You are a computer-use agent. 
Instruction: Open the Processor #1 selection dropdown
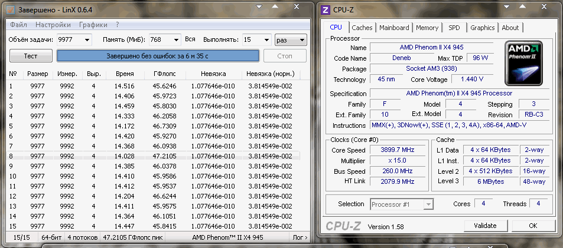click(401, 204)
